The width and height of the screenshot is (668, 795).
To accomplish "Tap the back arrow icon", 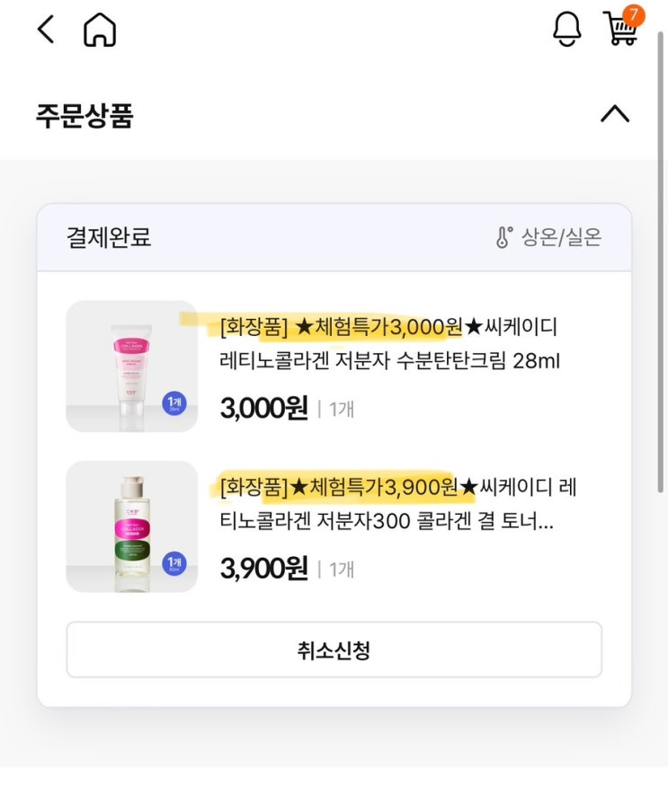I will coord(45,31).
